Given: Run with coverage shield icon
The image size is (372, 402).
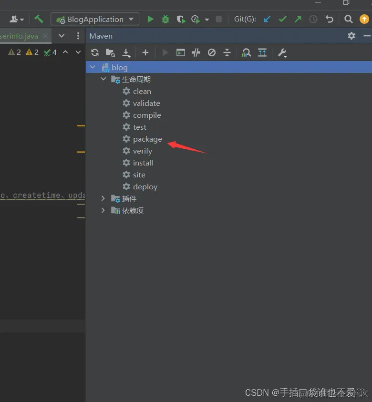Looking at the screenshot, I should click(181, 19).
